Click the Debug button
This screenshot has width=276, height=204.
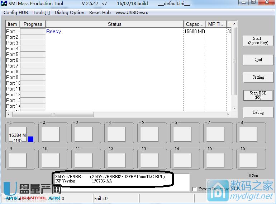coord(258,112)
